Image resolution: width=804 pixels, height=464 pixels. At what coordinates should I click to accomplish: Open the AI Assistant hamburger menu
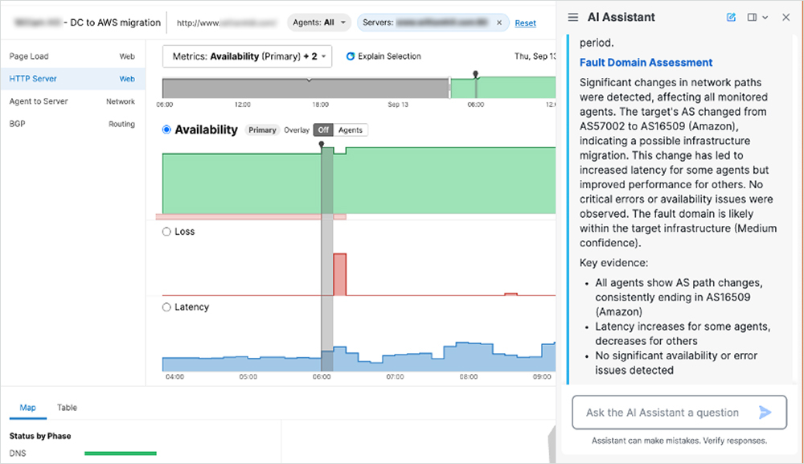[574, 16]
